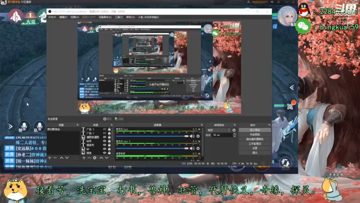
Task: Open the 帮助(H) menu in OBS
Action: pyautogui.click(x=130, y=17)
